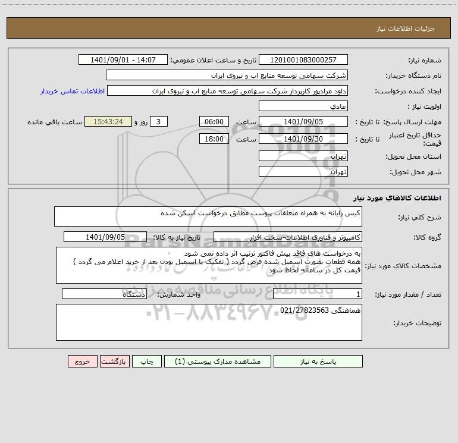Click the حداقل تاریخ اعتبار قیمت label
Screen dimensions: 458x443
(x=415, y=139)
